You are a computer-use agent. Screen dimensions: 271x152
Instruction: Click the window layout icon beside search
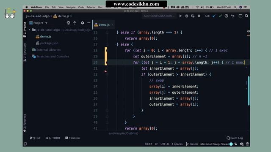pos(241,16)
